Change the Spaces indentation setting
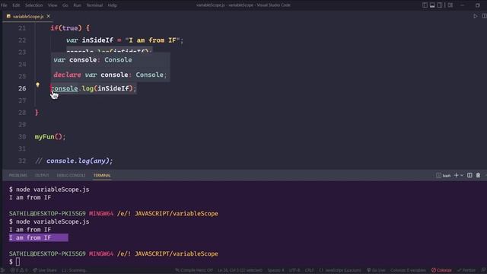 point(275,271)
